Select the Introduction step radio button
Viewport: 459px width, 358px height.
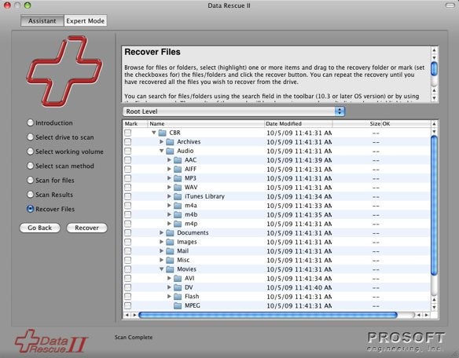30,122
